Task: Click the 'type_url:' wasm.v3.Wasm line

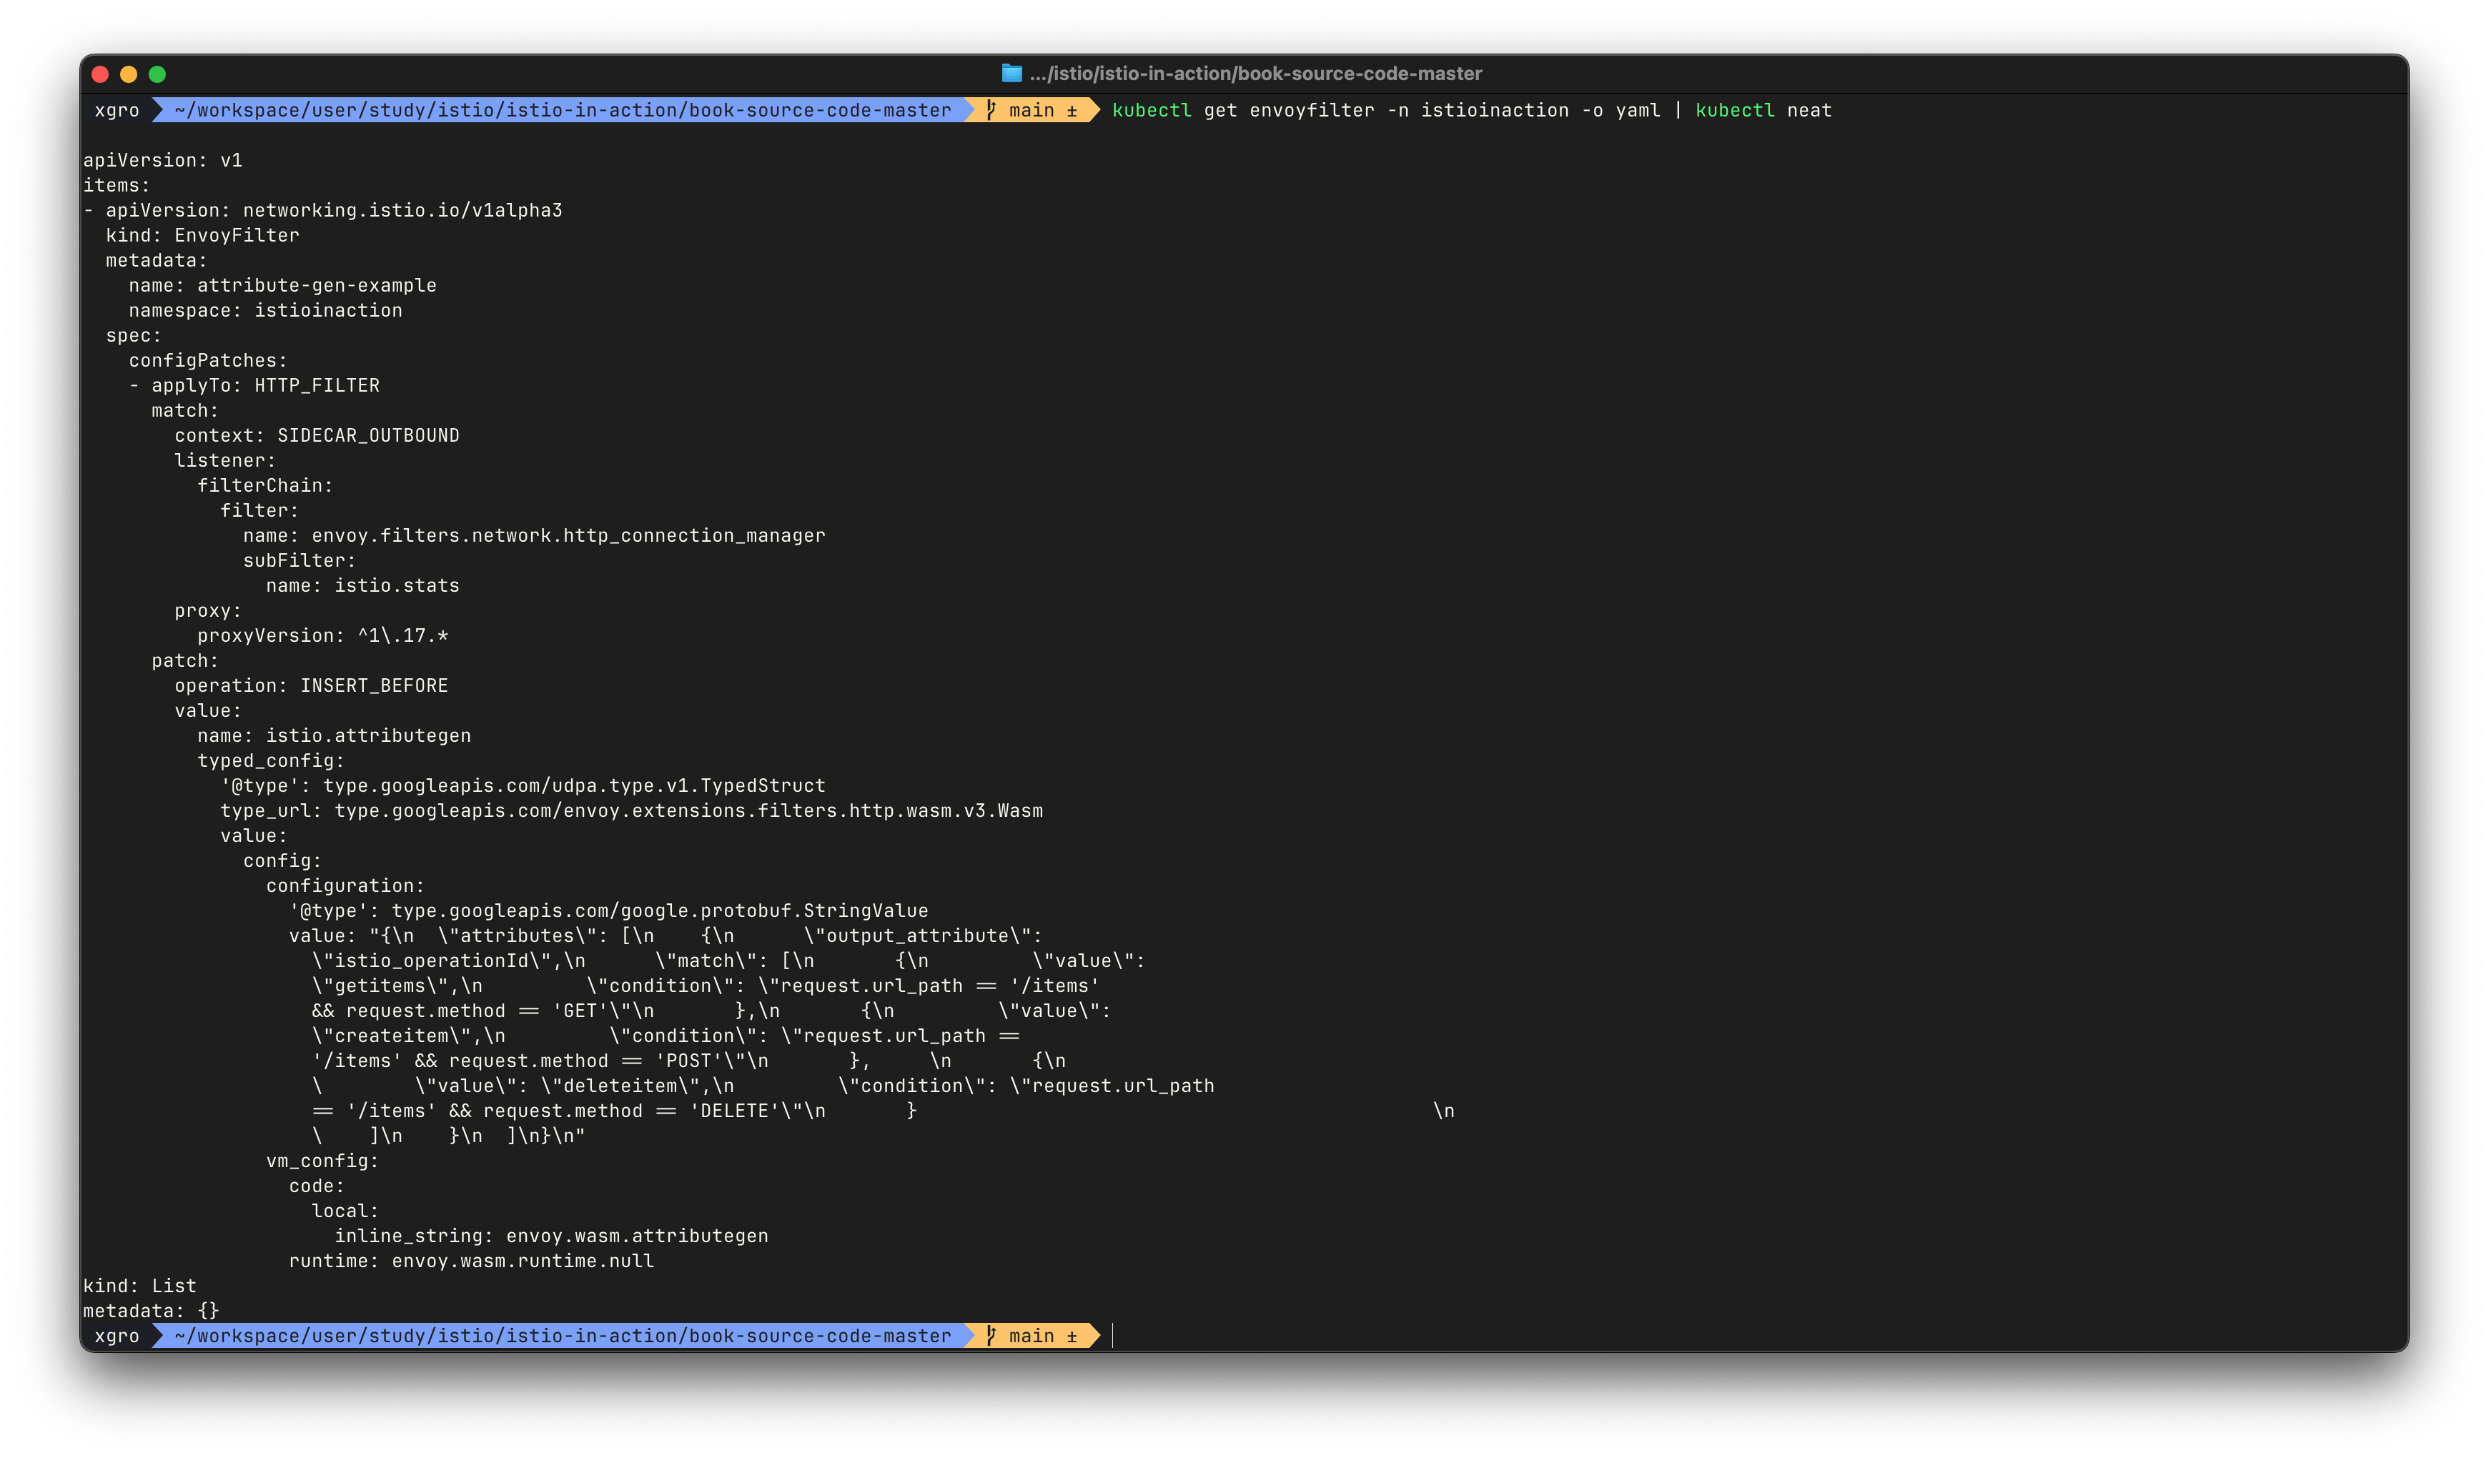Action: point(631,811)
